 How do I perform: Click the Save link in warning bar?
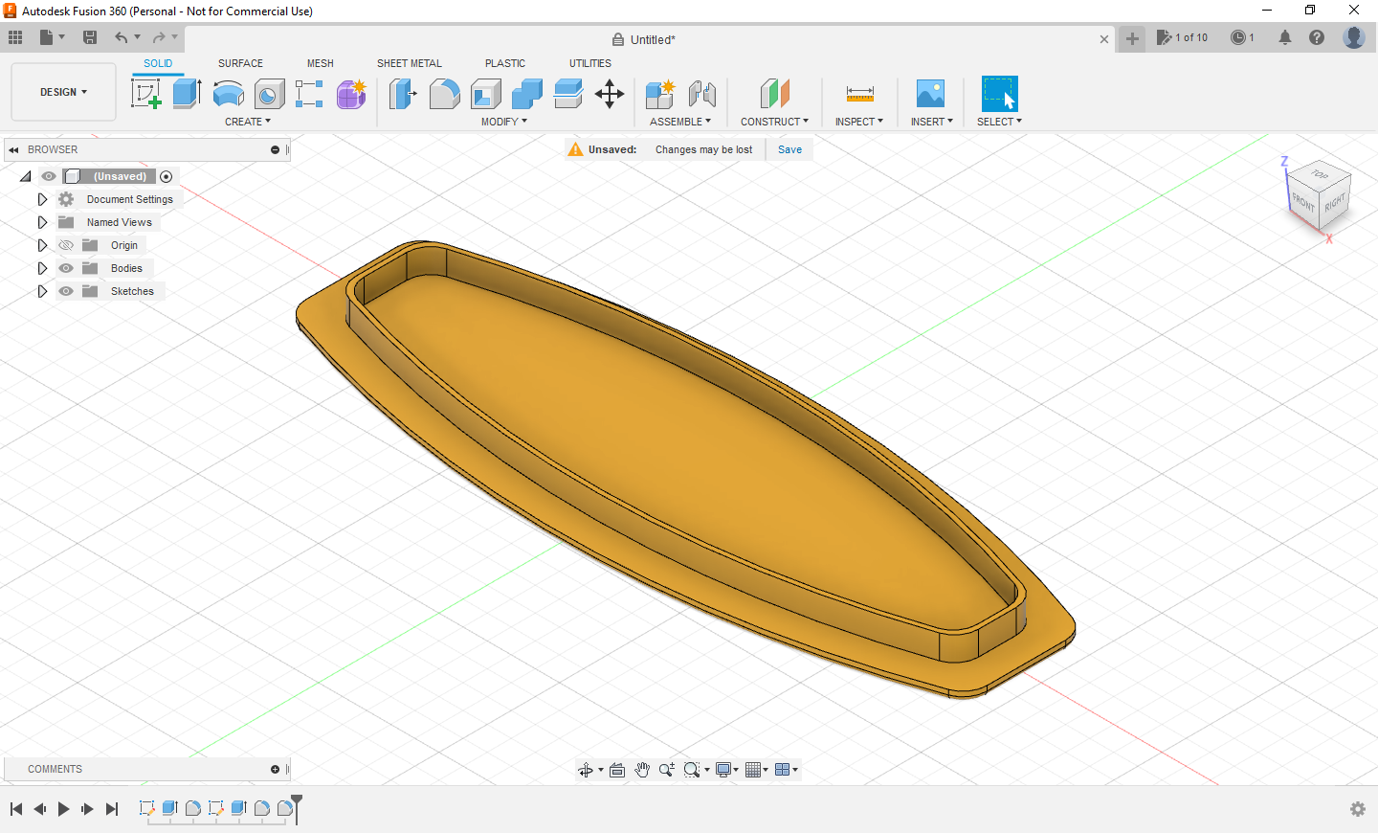[789, 149]
